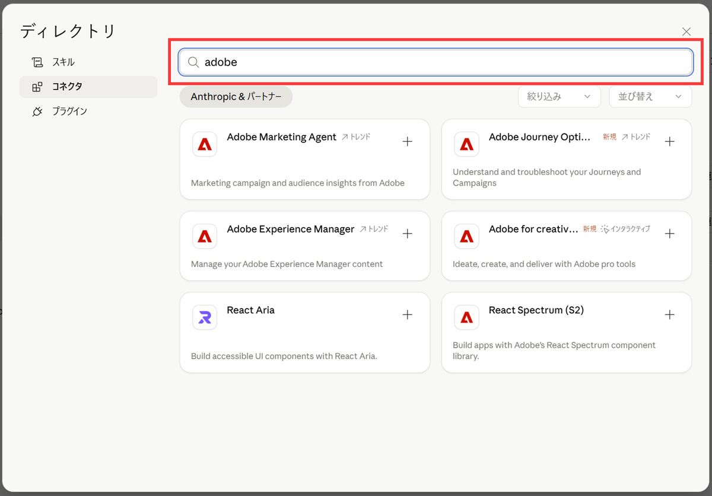Click the トレンド badge on Adobe Marketing Agent

tap(356, 137)
